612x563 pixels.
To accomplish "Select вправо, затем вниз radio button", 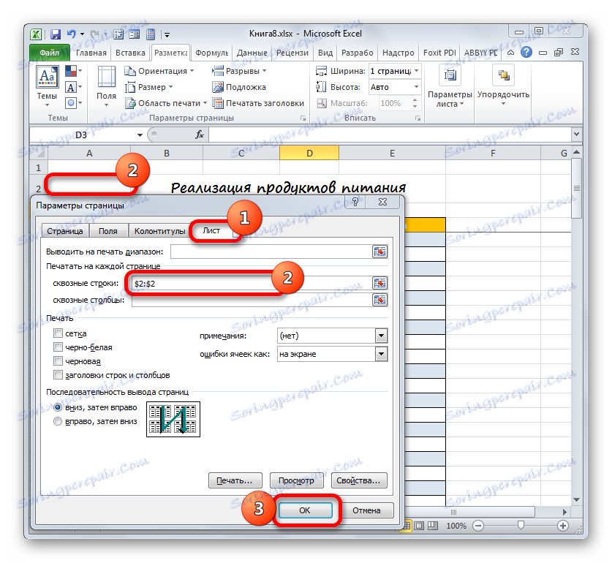I will pyautogui.click(x=58, y=421).
